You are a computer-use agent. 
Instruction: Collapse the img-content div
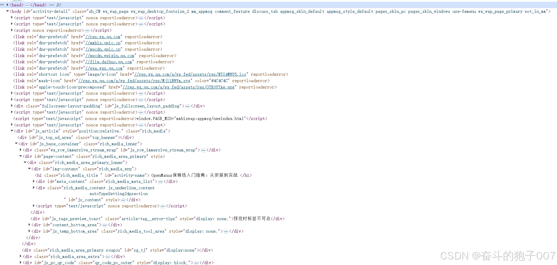click(x=29, y=169)
